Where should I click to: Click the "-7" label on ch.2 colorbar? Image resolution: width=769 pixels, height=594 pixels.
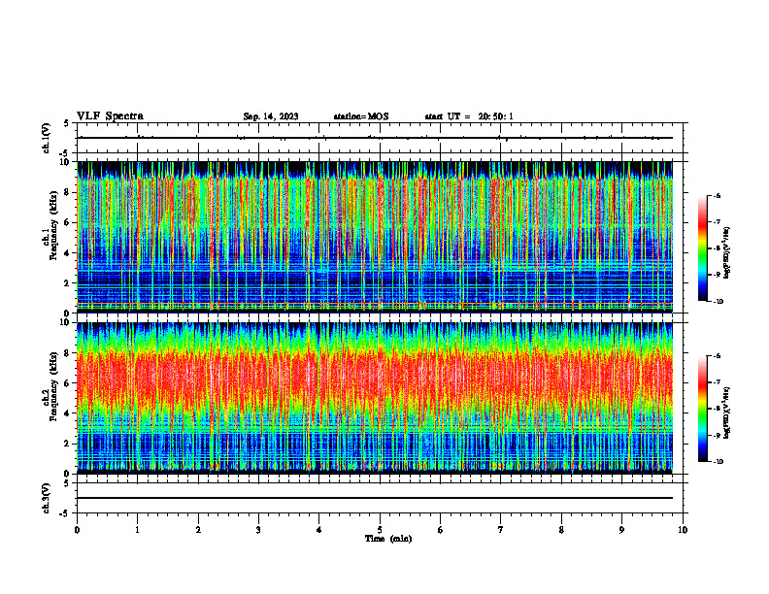[x=717, y=382]
